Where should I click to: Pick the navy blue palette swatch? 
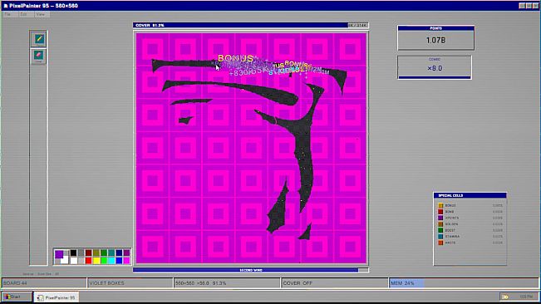pos(119,253)
